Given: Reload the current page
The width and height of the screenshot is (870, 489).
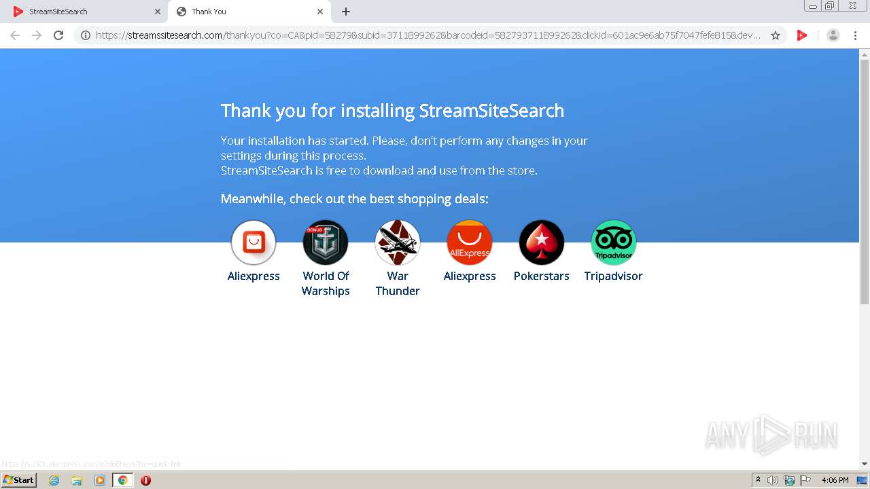Looking at the screenshot, I should point(58,35).
